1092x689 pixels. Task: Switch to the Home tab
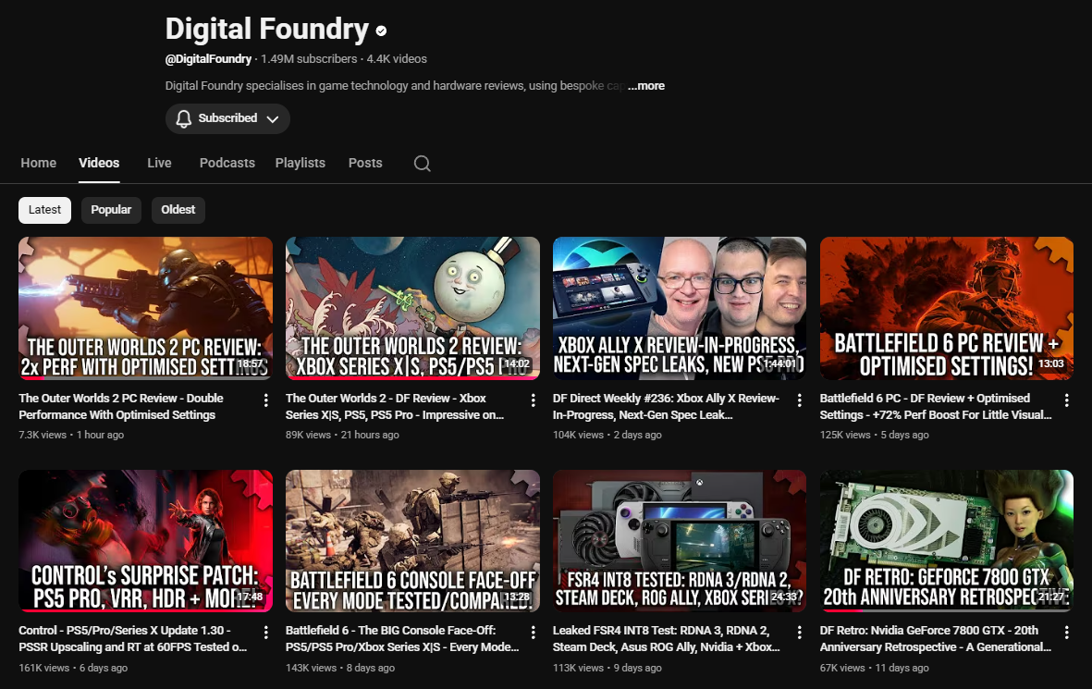(x=38, y=163)
